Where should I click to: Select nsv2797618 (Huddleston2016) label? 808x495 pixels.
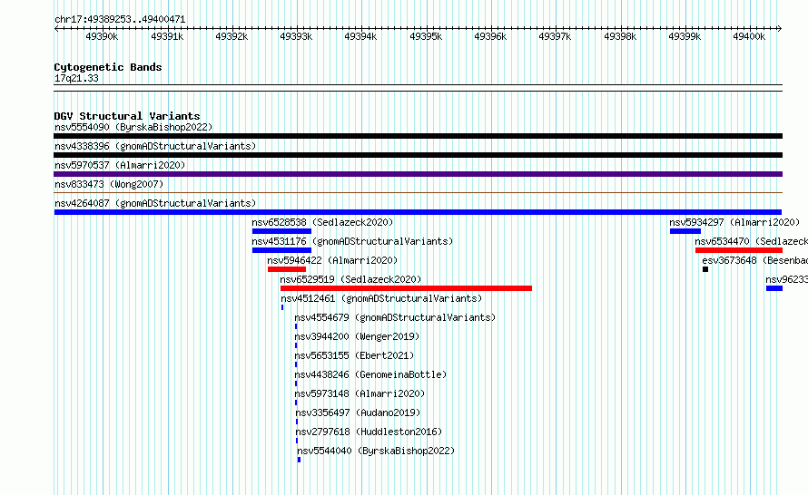(369, 432)
